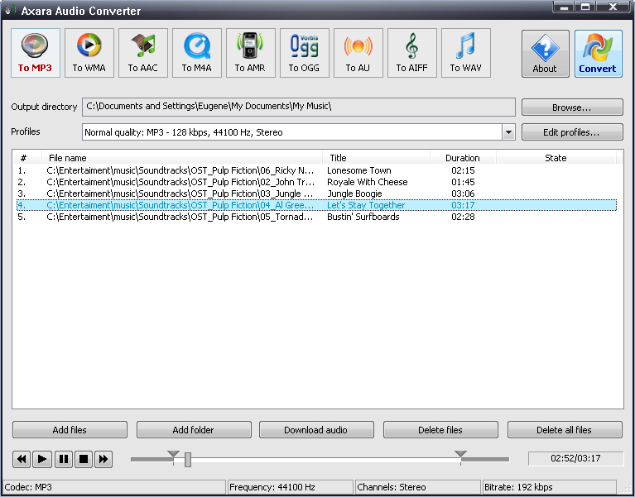Maximize the Axara Audio Converter window

point(585,7)
